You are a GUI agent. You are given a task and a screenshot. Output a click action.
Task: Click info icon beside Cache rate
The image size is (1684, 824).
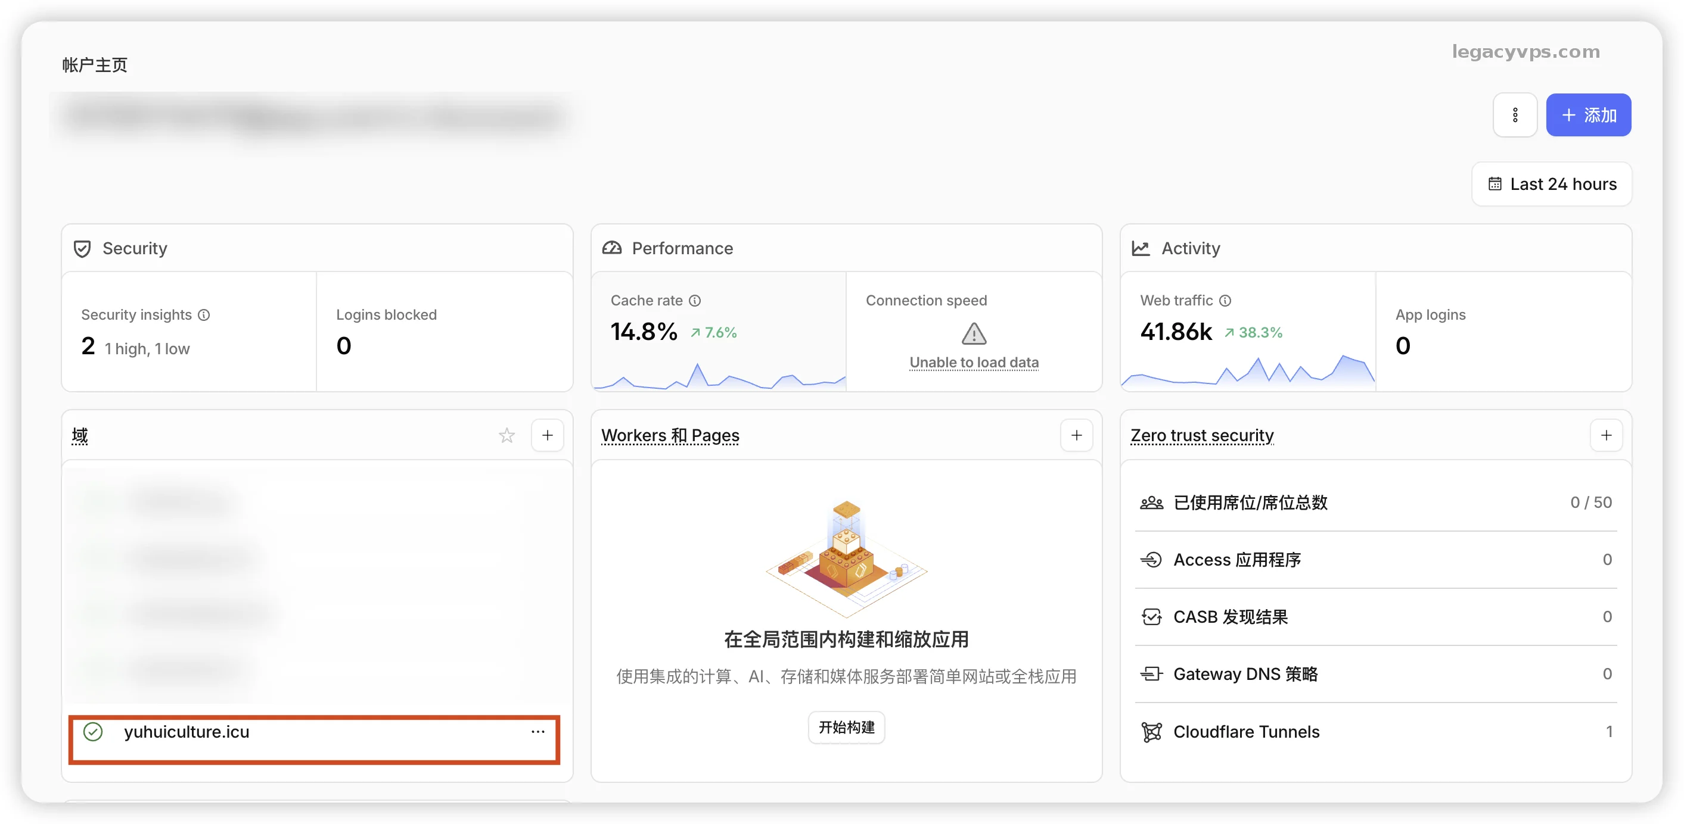click(x=695, y=300)
